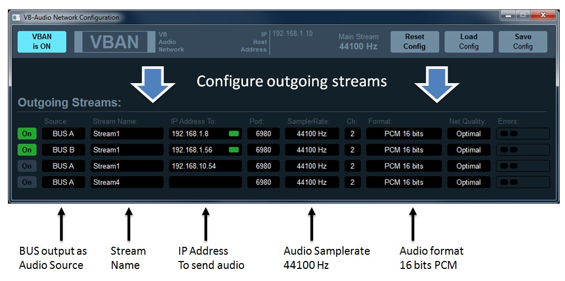Open first row's PCM 16 bits format selector
This screenshot has width=565, height=281.
pos(404,134)
